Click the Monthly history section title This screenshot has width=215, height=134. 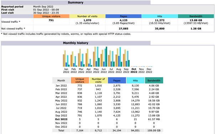coord(75,43)
